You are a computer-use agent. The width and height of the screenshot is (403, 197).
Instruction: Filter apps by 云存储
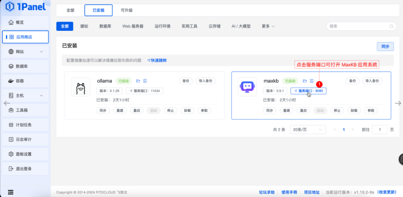click(x=214, y=26)
